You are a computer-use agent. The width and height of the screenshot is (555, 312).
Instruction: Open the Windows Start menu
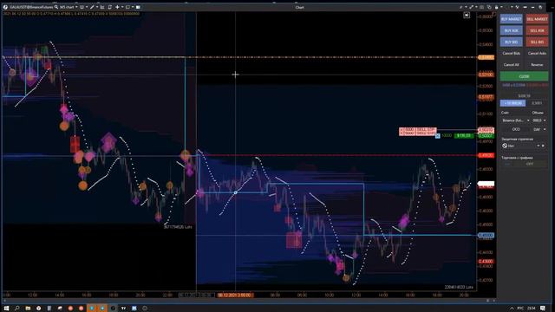tap(6, 309)
